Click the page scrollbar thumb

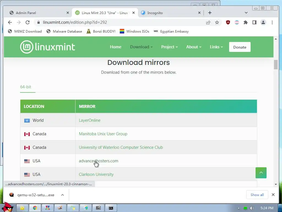[x=276, y=65]
